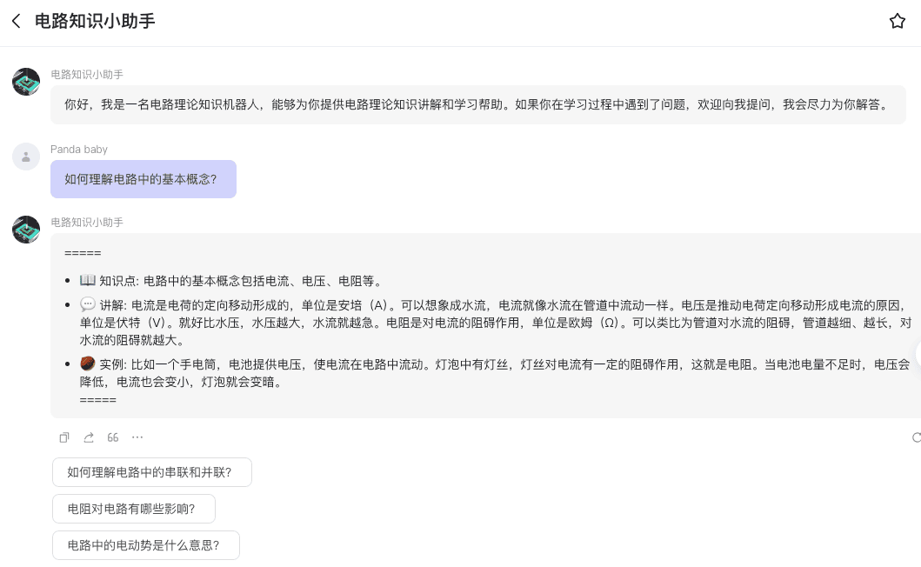Click the bot name above the greeting
The image size is (921, 567).
[x=87, y=75]
